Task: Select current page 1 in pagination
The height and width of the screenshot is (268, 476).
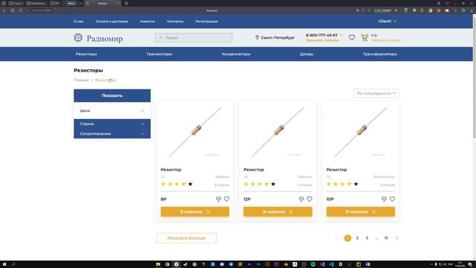Action: tap(347, 238)
